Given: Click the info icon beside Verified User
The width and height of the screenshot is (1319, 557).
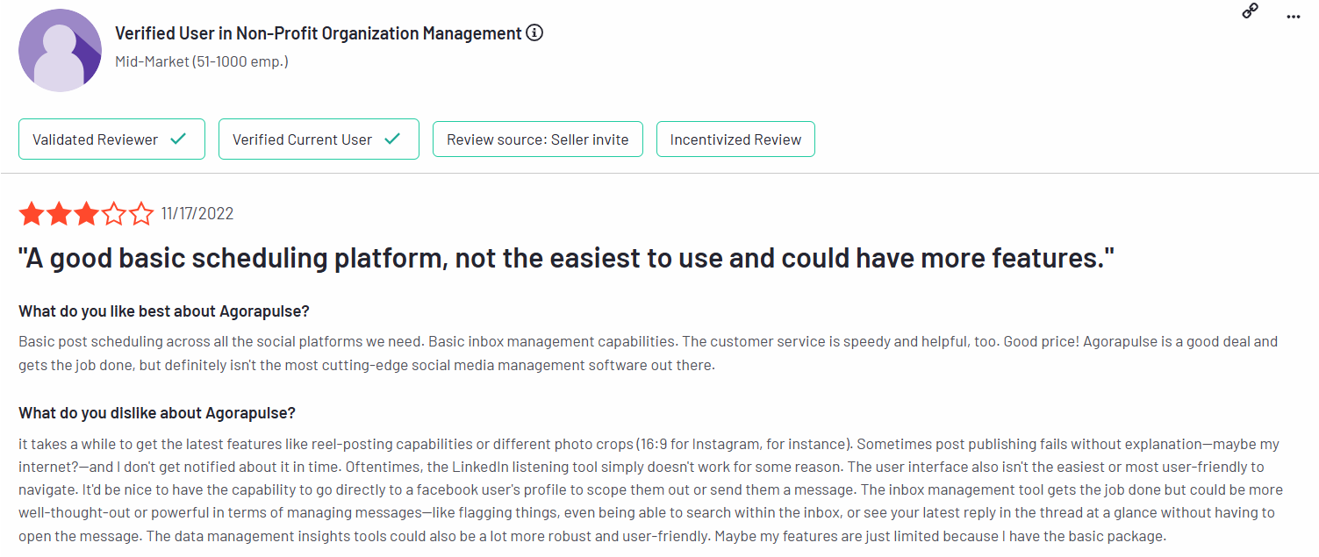Looking at the screenshot, I should (x=534, y=33).
